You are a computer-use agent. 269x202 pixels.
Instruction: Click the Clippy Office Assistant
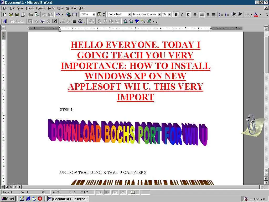coord(252,125)
